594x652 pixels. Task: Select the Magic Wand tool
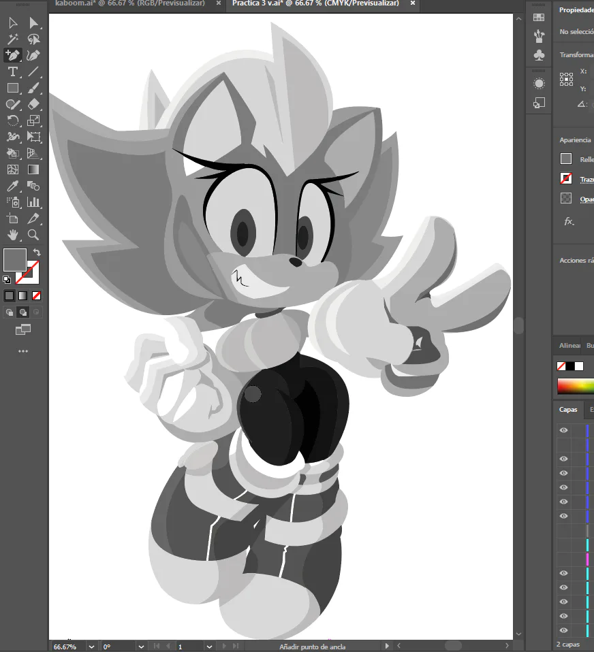(12, 39)
